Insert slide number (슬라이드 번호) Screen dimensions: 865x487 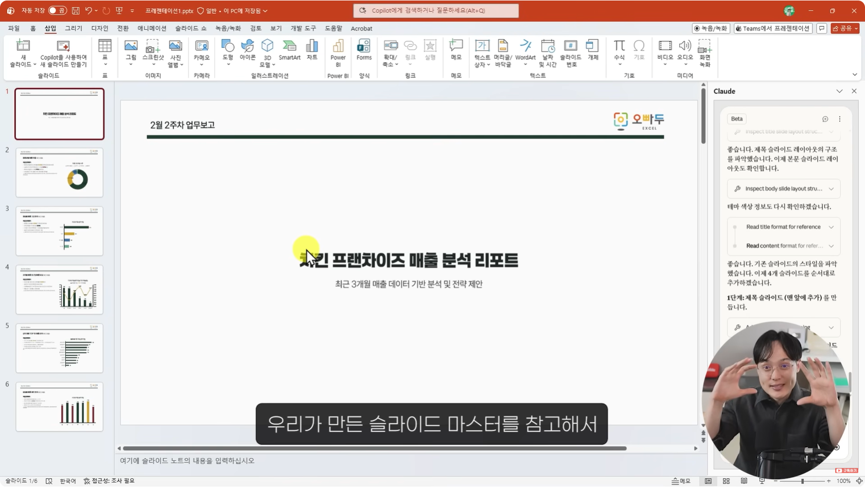pyautogui.click(x=571, y=53)
